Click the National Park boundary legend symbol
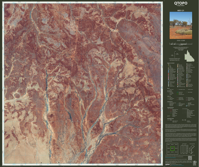This screenshot has width=199, height=167. click(177, 92)
